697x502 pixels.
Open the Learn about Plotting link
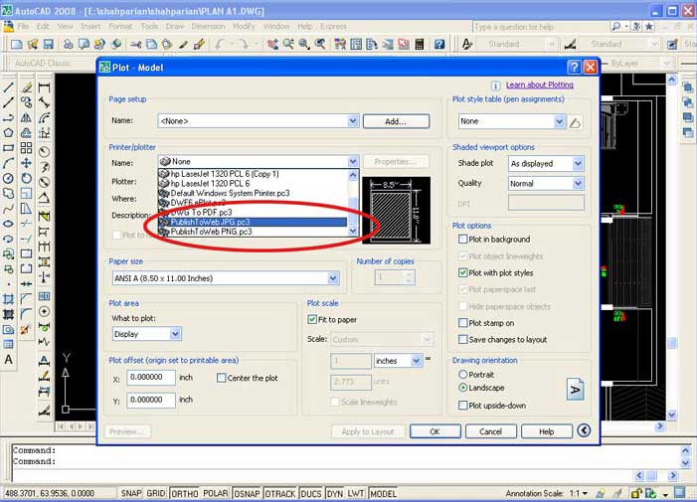coord(540,84)
